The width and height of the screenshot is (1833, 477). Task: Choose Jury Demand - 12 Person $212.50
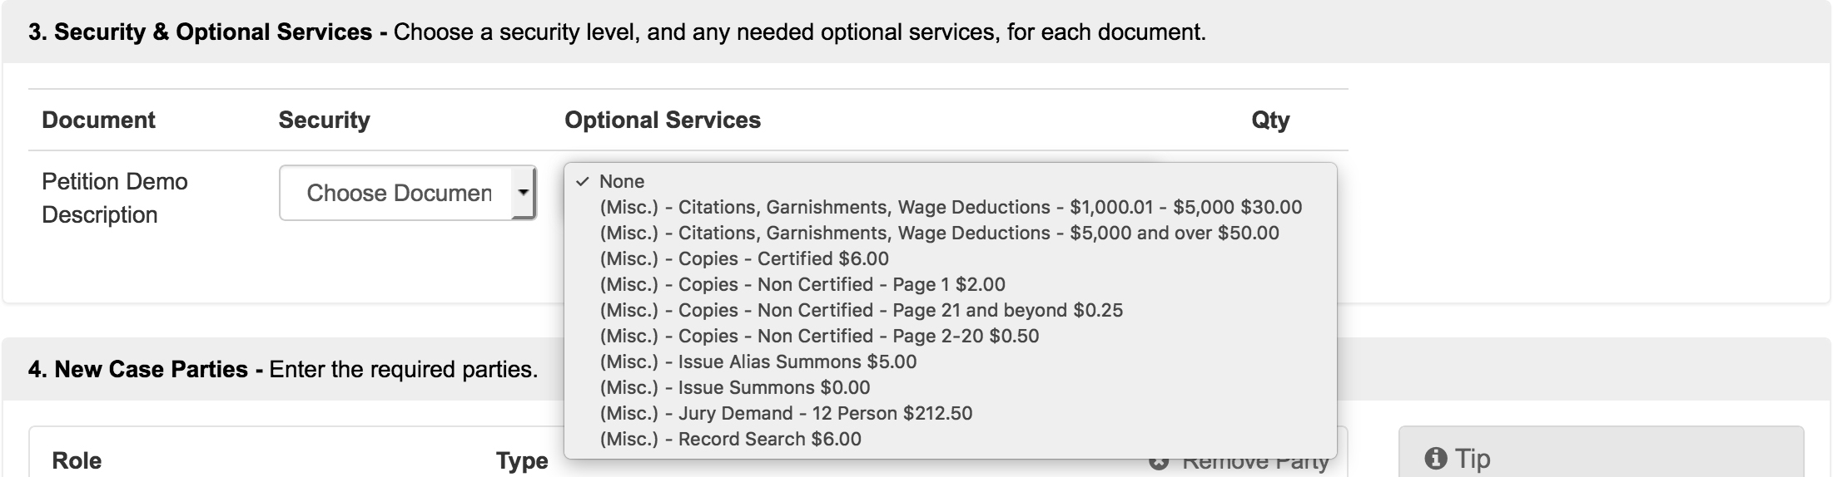coord(950,413)
